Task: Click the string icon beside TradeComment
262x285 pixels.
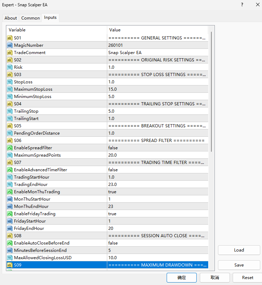Action: 10,53
